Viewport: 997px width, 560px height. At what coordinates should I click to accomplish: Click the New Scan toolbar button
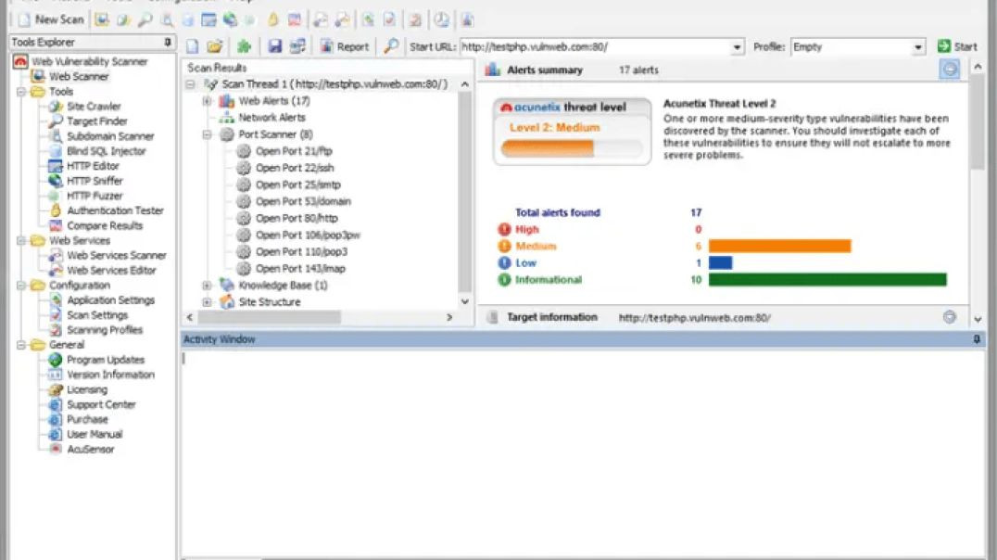click(51, 19)
